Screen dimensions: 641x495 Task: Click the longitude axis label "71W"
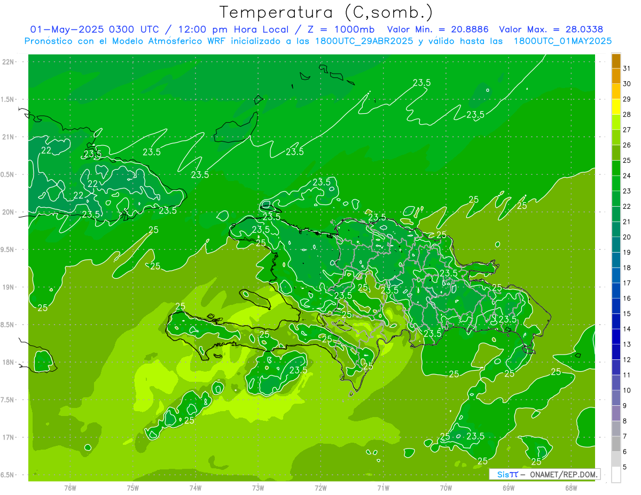coord(383,488)
